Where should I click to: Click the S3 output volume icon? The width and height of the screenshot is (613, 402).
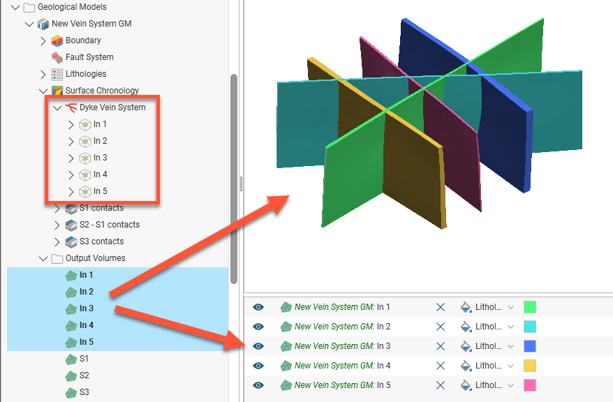(x=71, y=392)
